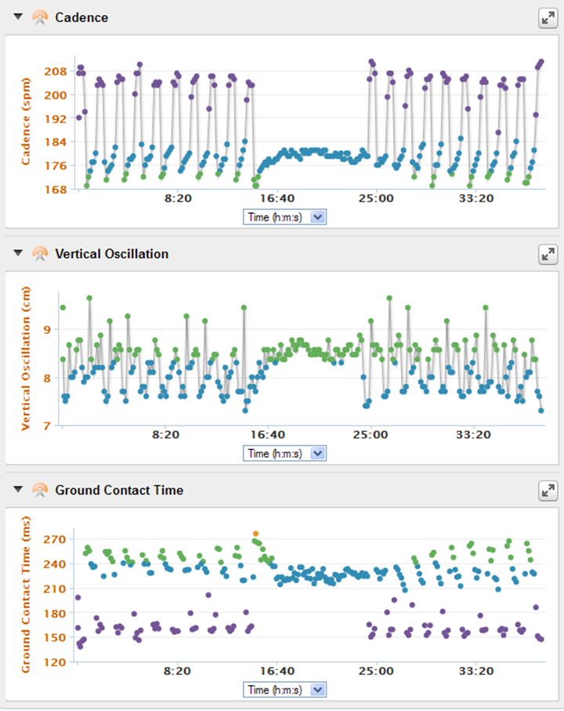564x711 pixels.
Task: Collapse the Cadence panel with its triangle
Action: tap(18, 16)
